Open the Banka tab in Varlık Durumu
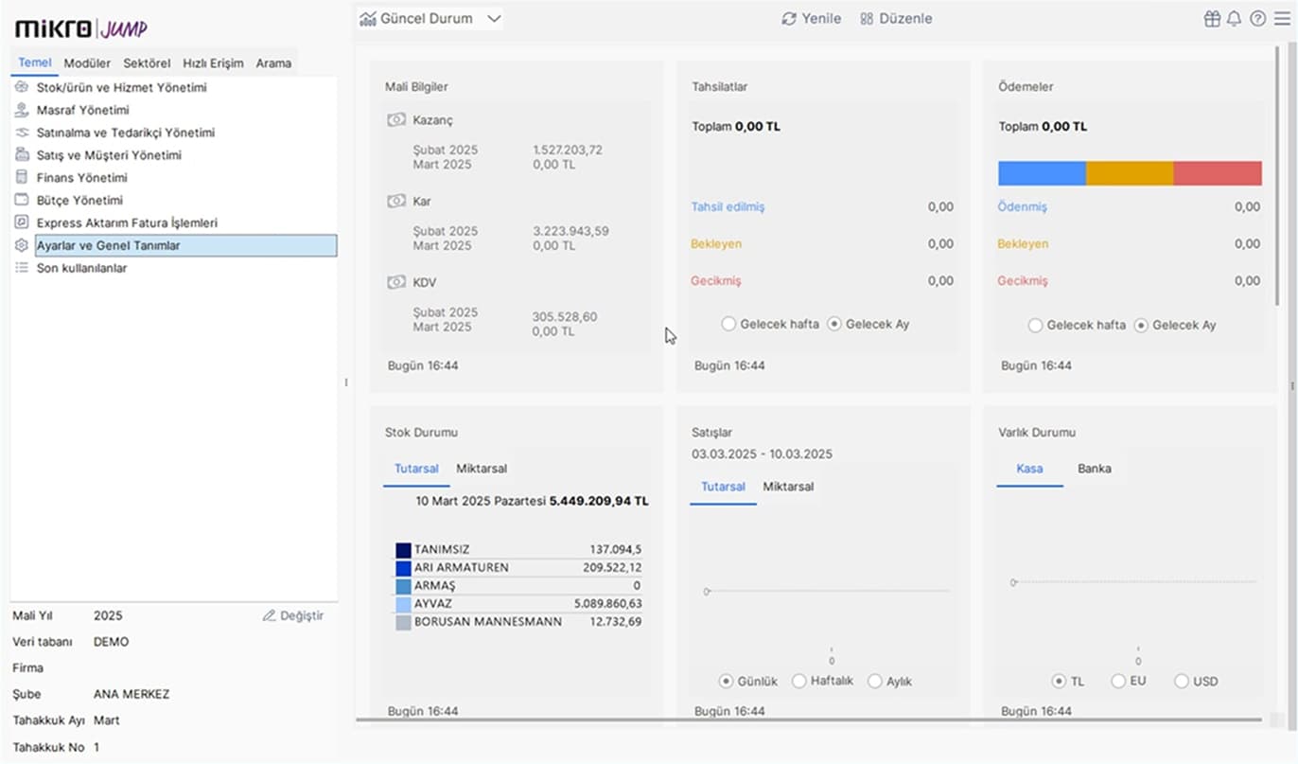 pos(1095,469)
